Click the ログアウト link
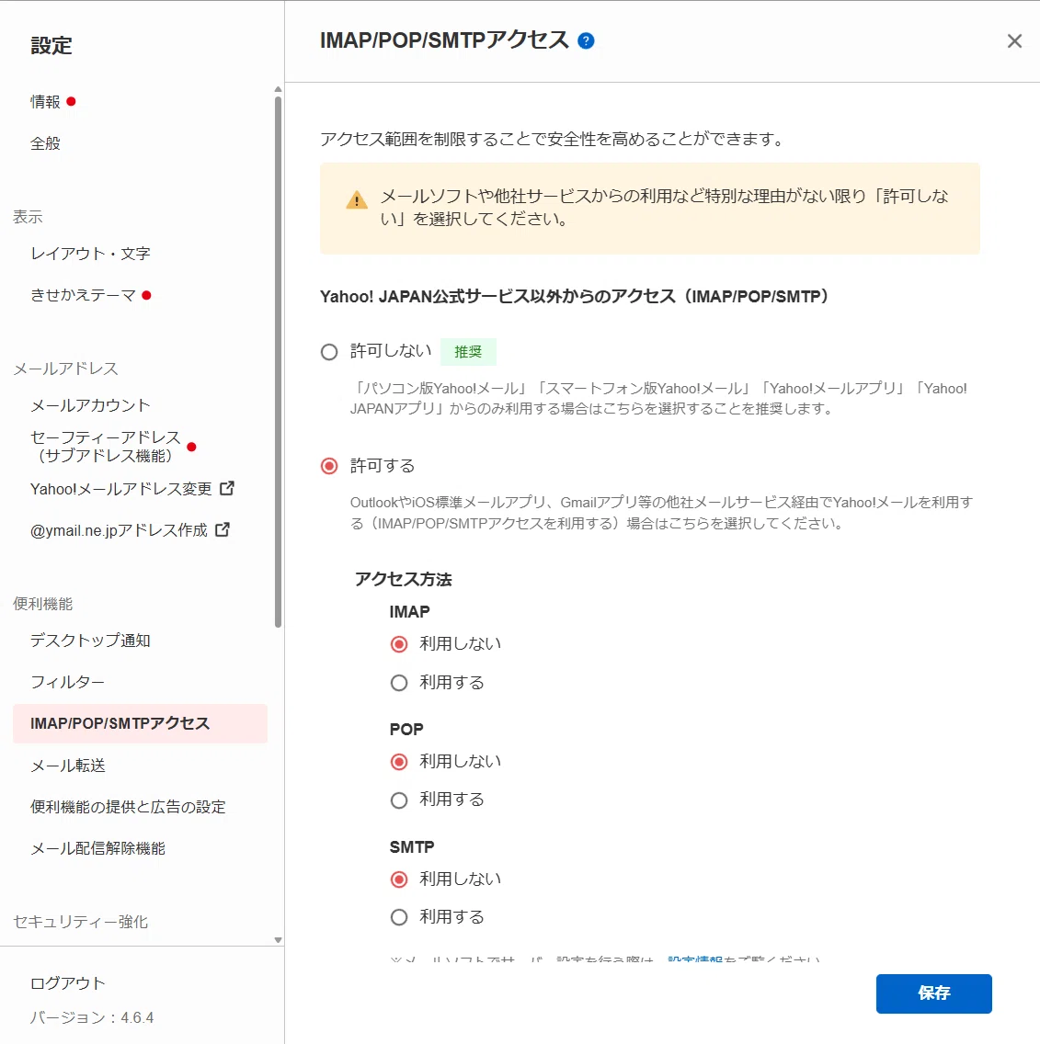This screenshot has height=1044, width=1040. coord(68,983)
